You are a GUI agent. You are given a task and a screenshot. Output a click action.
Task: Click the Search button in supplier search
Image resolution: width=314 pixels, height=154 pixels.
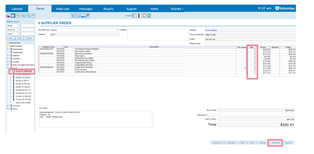click(x=29, y=38)
